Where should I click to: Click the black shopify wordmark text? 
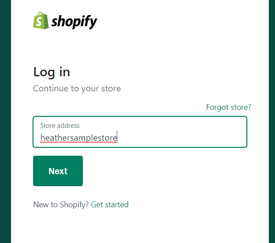pos(74,22)
